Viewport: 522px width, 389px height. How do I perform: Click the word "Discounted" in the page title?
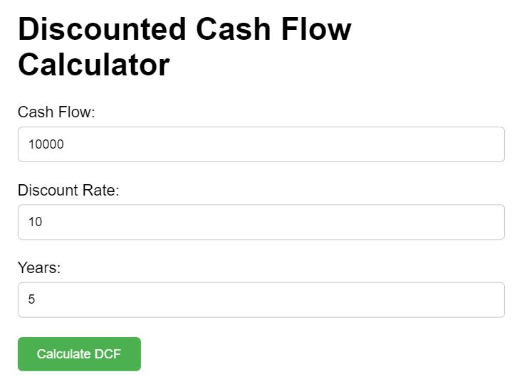[100, 29]
